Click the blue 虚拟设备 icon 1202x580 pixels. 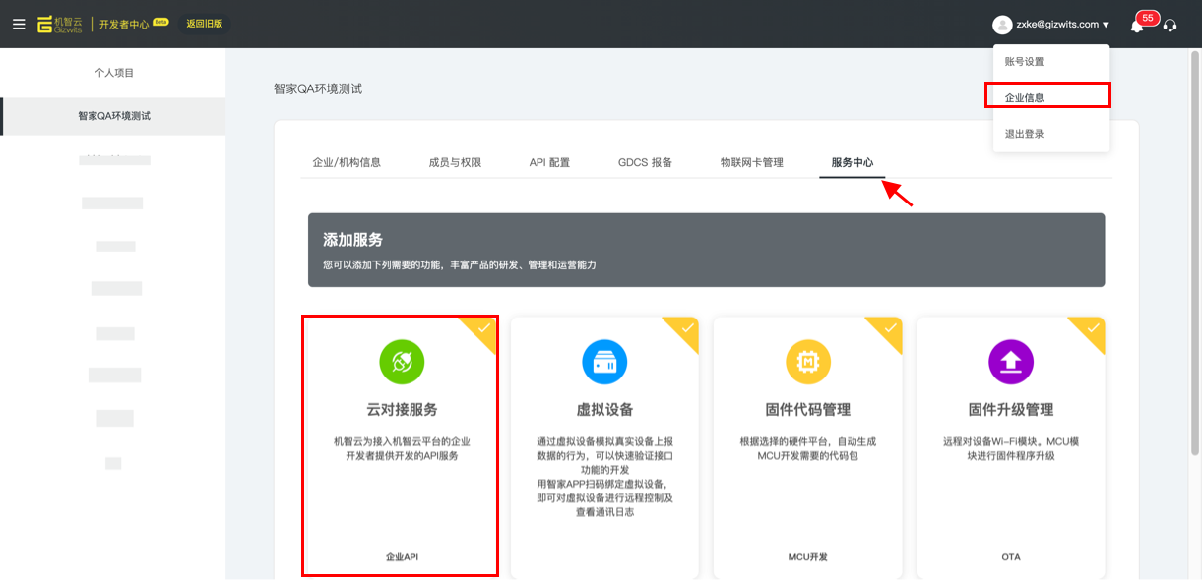[604, 362]
